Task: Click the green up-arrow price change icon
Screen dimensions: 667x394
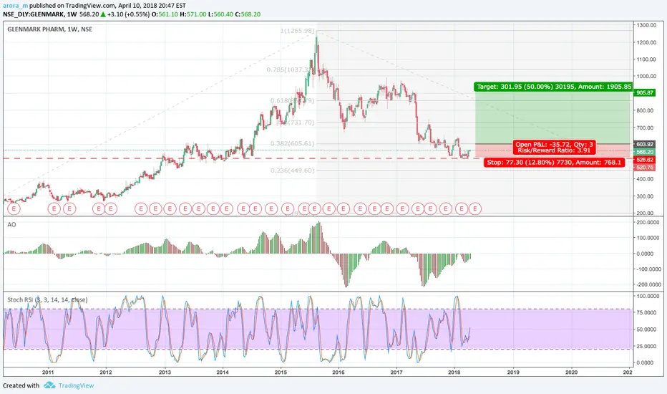Action: pos(103,14)
